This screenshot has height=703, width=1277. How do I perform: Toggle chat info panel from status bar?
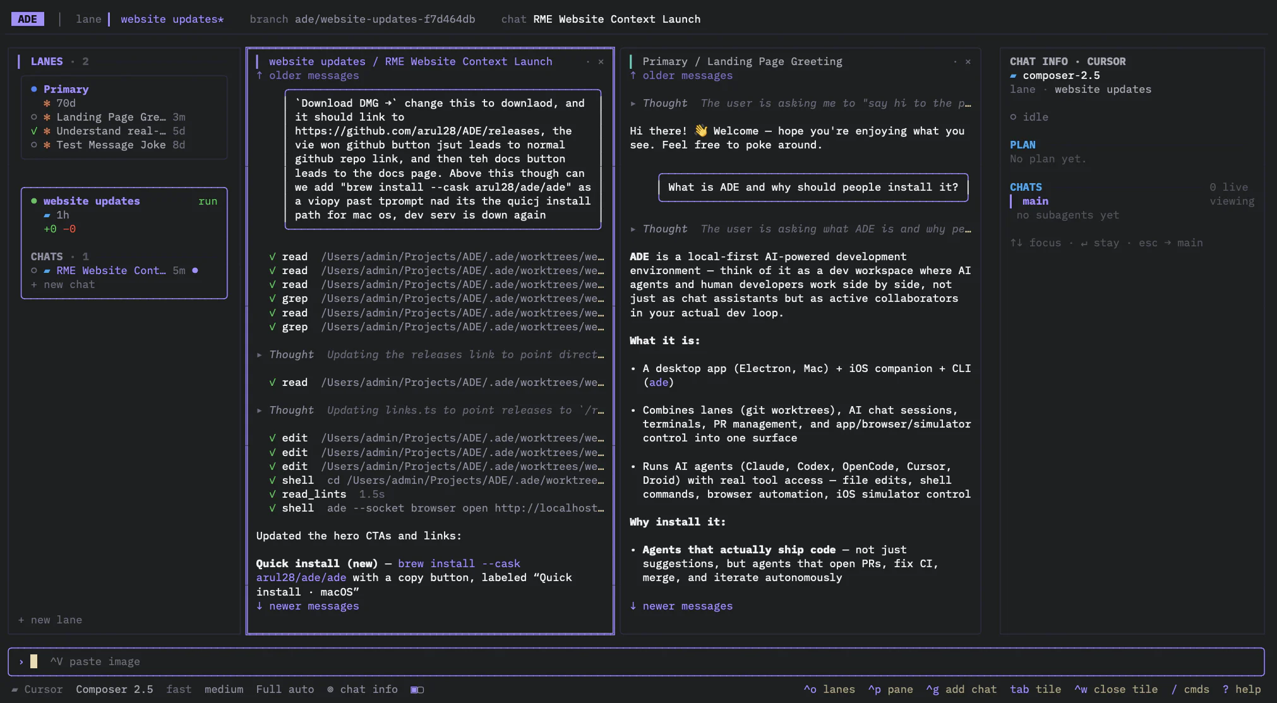coord(369,689)
